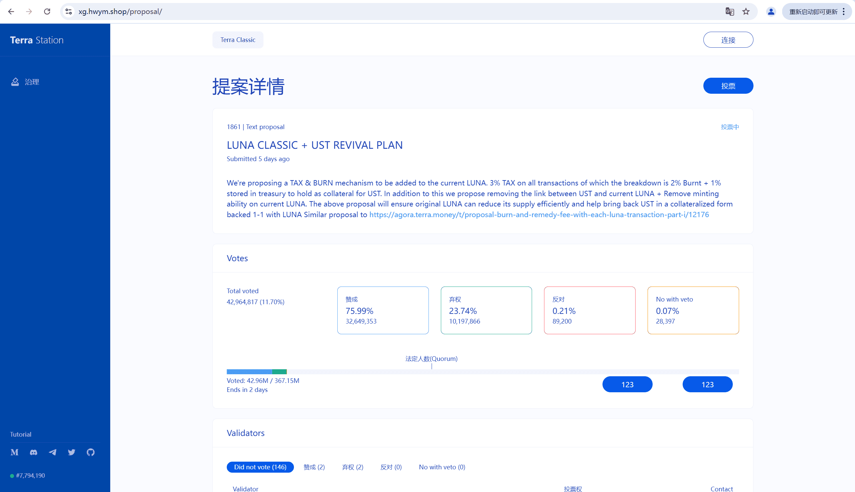Viewport: 855px width, 492px height.
Task: Open the GitHub icon link
Action: [91, 452]
